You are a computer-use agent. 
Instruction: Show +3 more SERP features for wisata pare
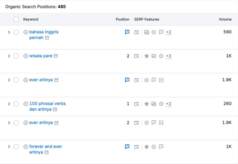(169, 56)
